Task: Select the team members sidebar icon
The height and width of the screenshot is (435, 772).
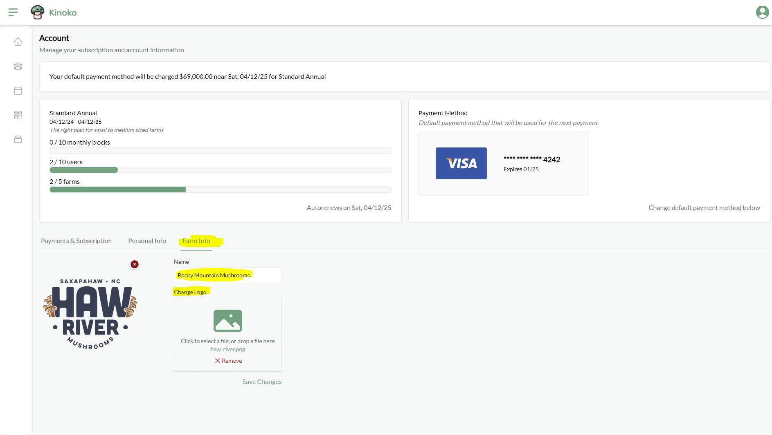Action: pyautogui.click(x=18, y=67)
